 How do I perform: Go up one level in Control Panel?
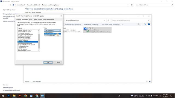(11, 5)
